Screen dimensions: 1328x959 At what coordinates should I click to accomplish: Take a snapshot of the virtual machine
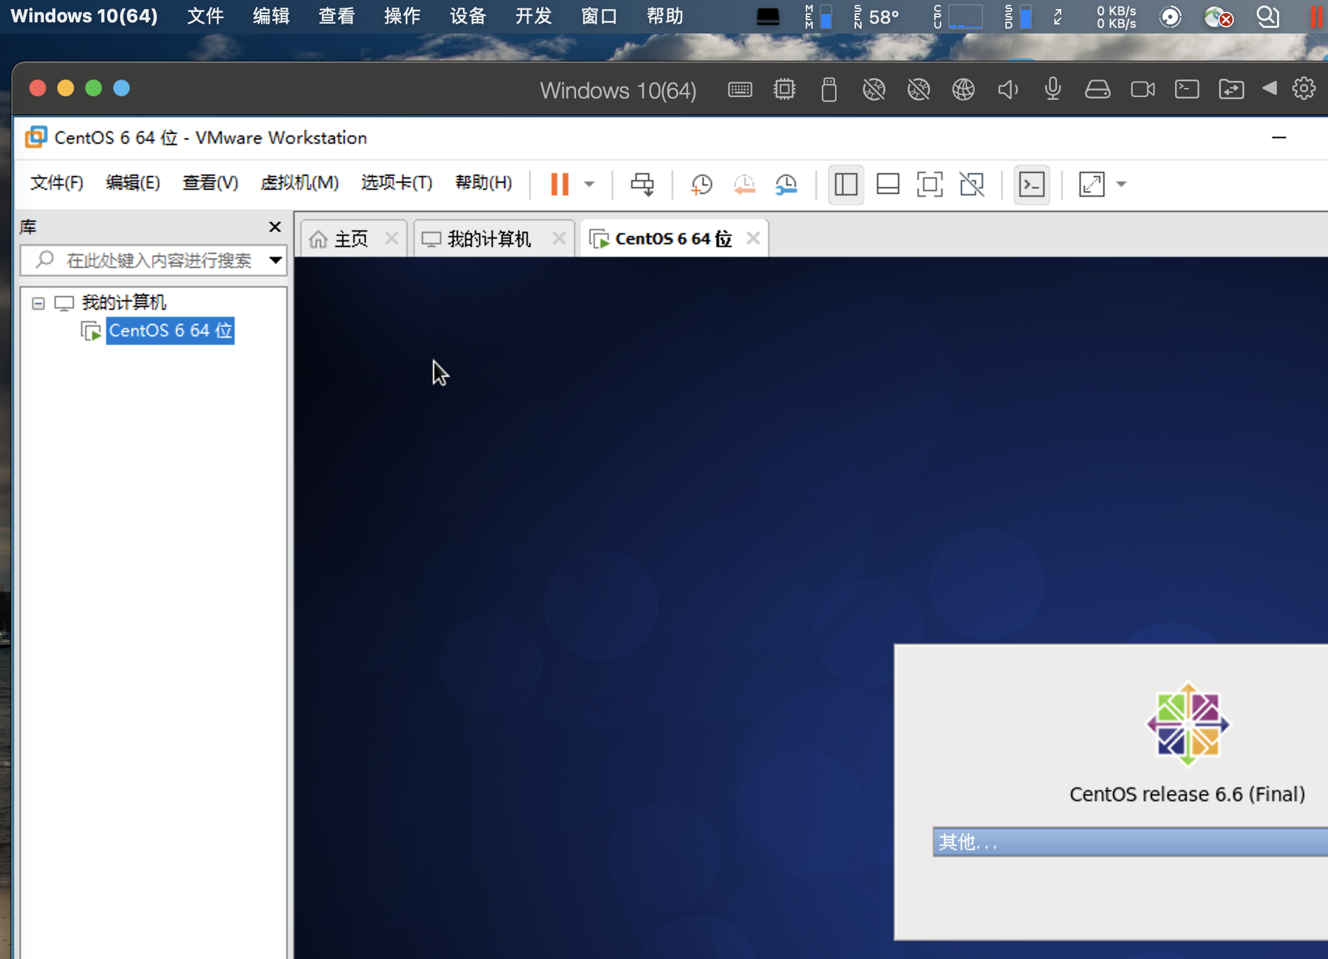[701, 184]
